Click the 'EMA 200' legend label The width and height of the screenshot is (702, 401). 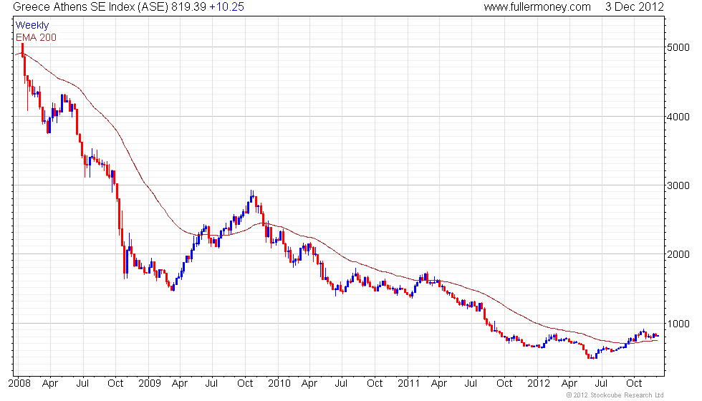point(36,37)
